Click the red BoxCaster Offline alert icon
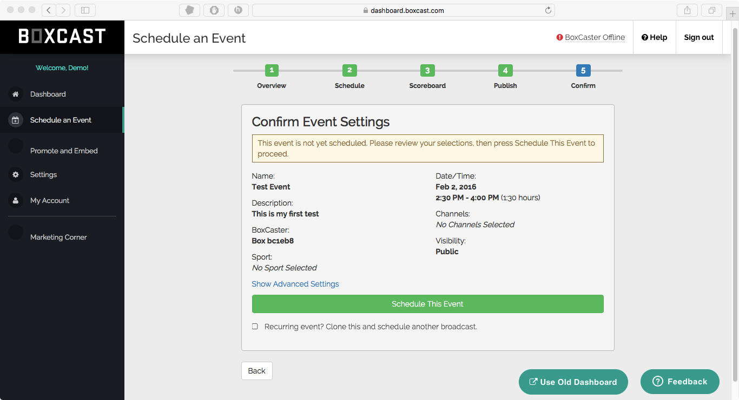739x400 pixels. 559,38
